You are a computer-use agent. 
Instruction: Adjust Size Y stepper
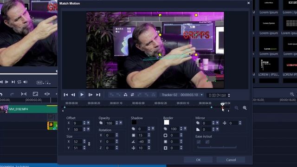click(x=84, y=148)
